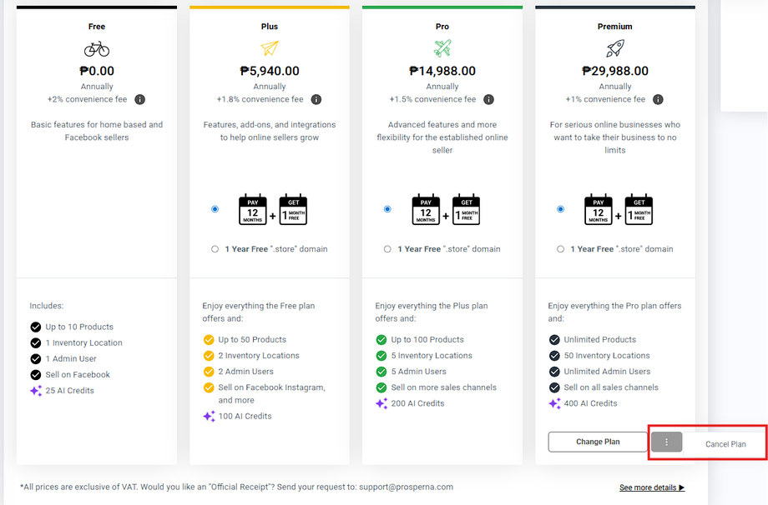Open info icon beside +1% convenience fee

659,100
